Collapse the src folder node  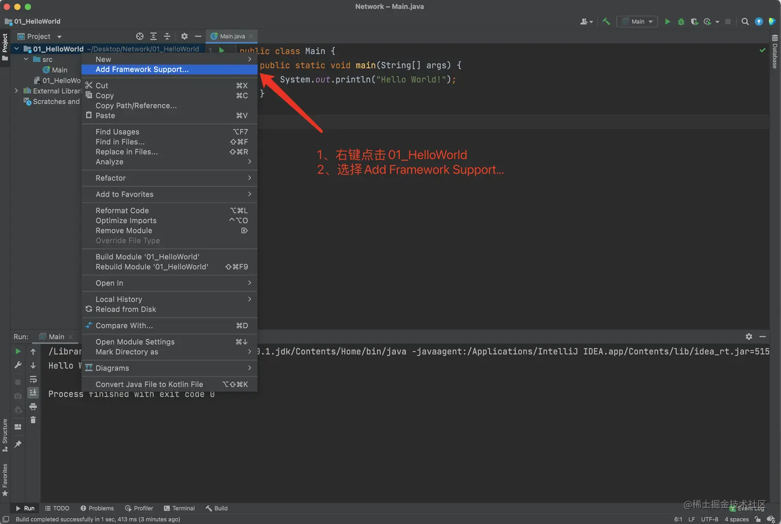click(26, 59)
